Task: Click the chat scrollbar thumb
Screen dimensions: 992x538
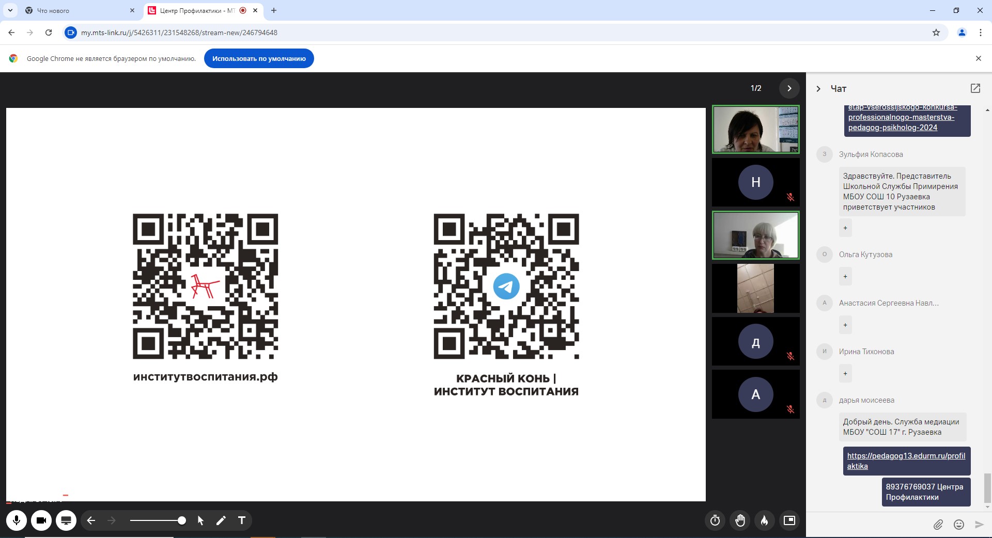Action: pos(987,487)
